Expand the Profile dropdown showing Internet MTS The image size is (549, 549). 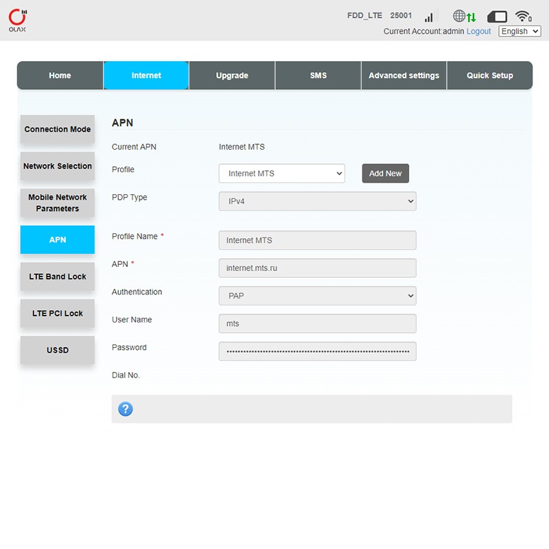(x=281, y=174)
